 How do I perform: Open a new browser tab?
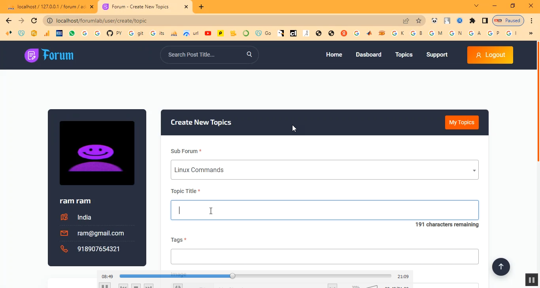(x=201, y=7)
